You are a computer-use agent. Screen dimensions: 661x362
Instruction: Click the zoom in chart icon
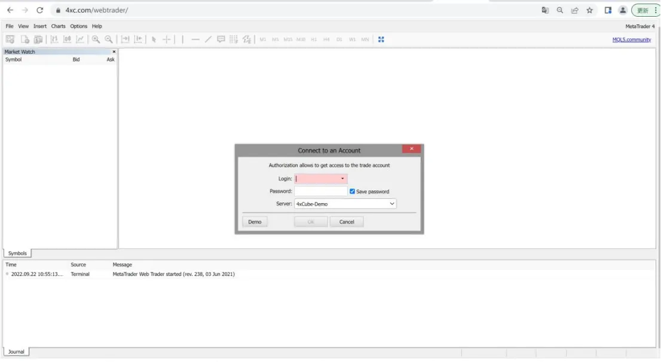[96, 39]
